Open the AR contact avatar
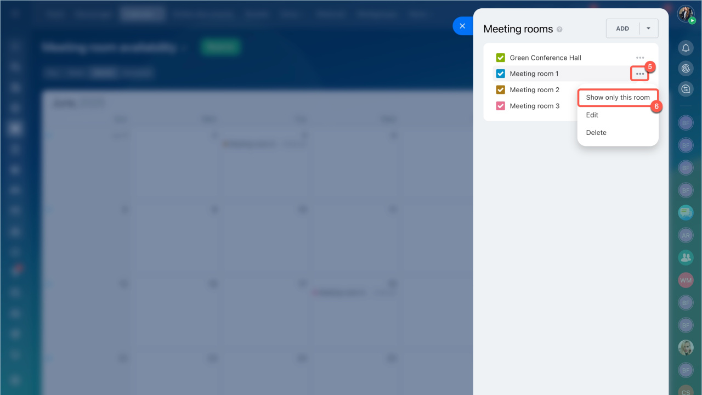This screenshot has width=702, height=395. click(x=686, y=235)
